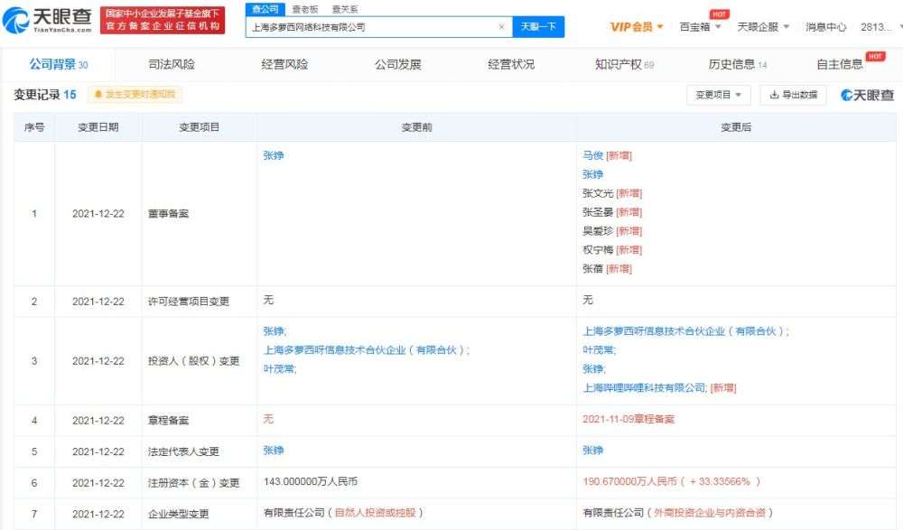The height and width of the screenshot is (530, 903).
Task: Click the Tianyancha logo in header
Action: pos(47,21)
